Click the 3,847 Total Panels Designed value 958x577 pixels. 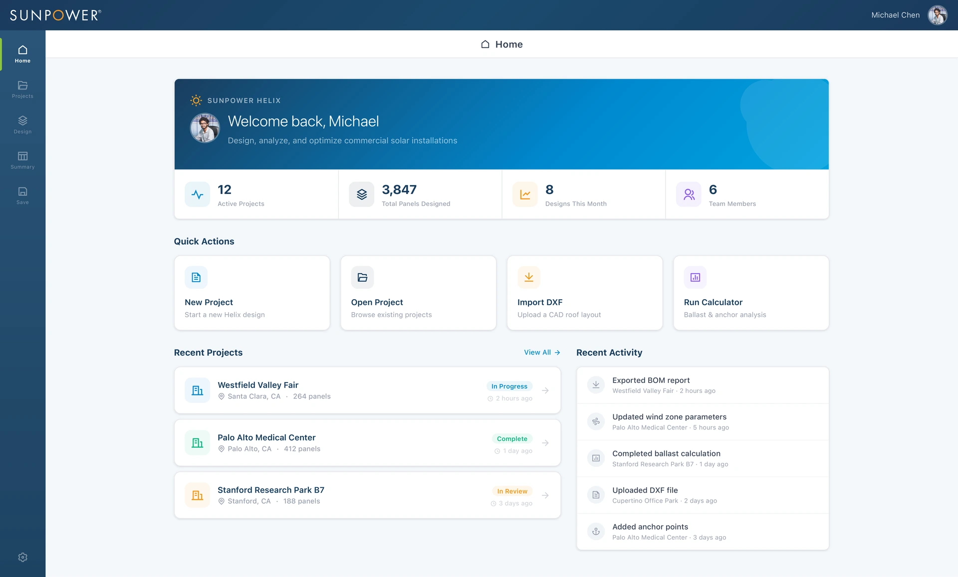(x=399, y=190)
